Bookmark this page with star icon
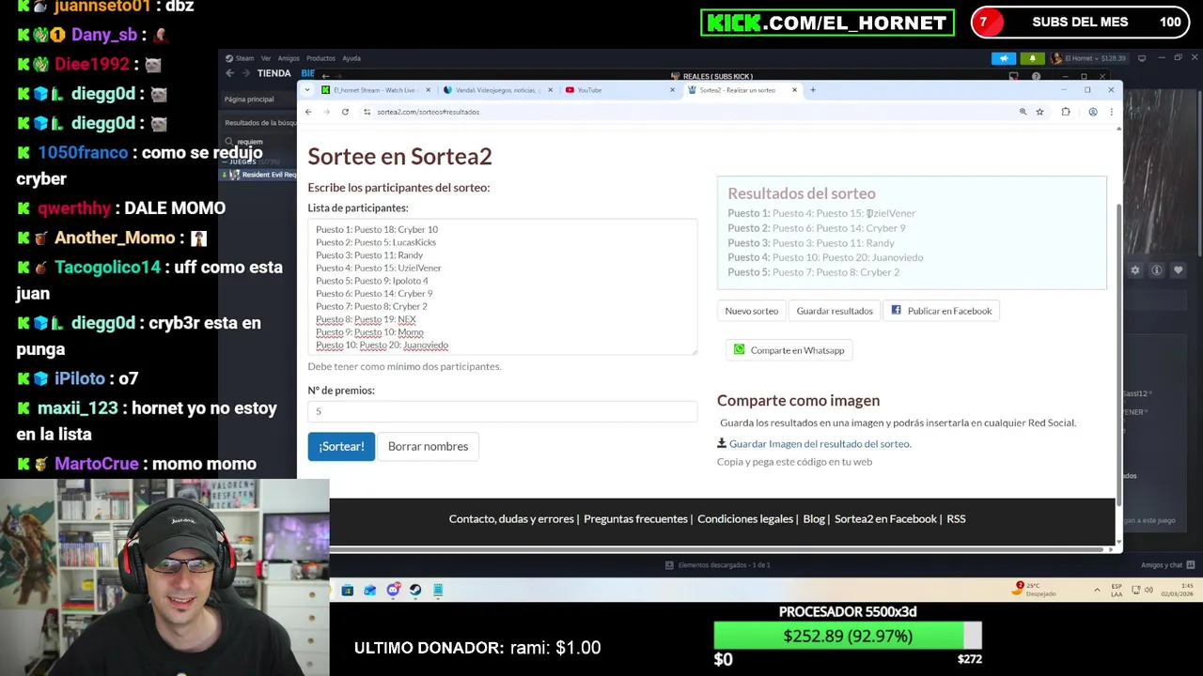The width and height of the screenshot is (1203, 676). [x=1039, y=112]
